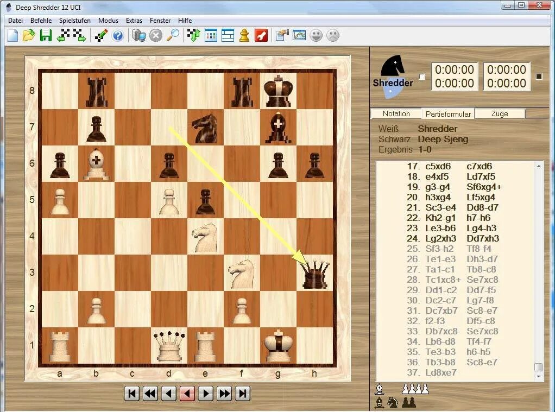Step forward one move button
Viewport: 555px width, 412px height.
[206, 393]
